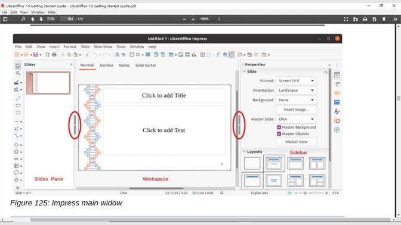Switch to the Outline view tab

(106, 65)
